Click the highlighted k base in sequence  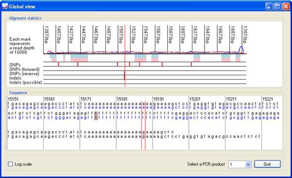pos(96,116)
